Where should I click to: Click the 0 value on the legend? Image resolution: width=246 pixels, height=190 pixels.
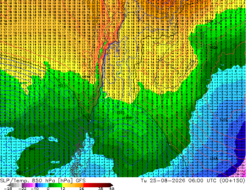[48, 188]
